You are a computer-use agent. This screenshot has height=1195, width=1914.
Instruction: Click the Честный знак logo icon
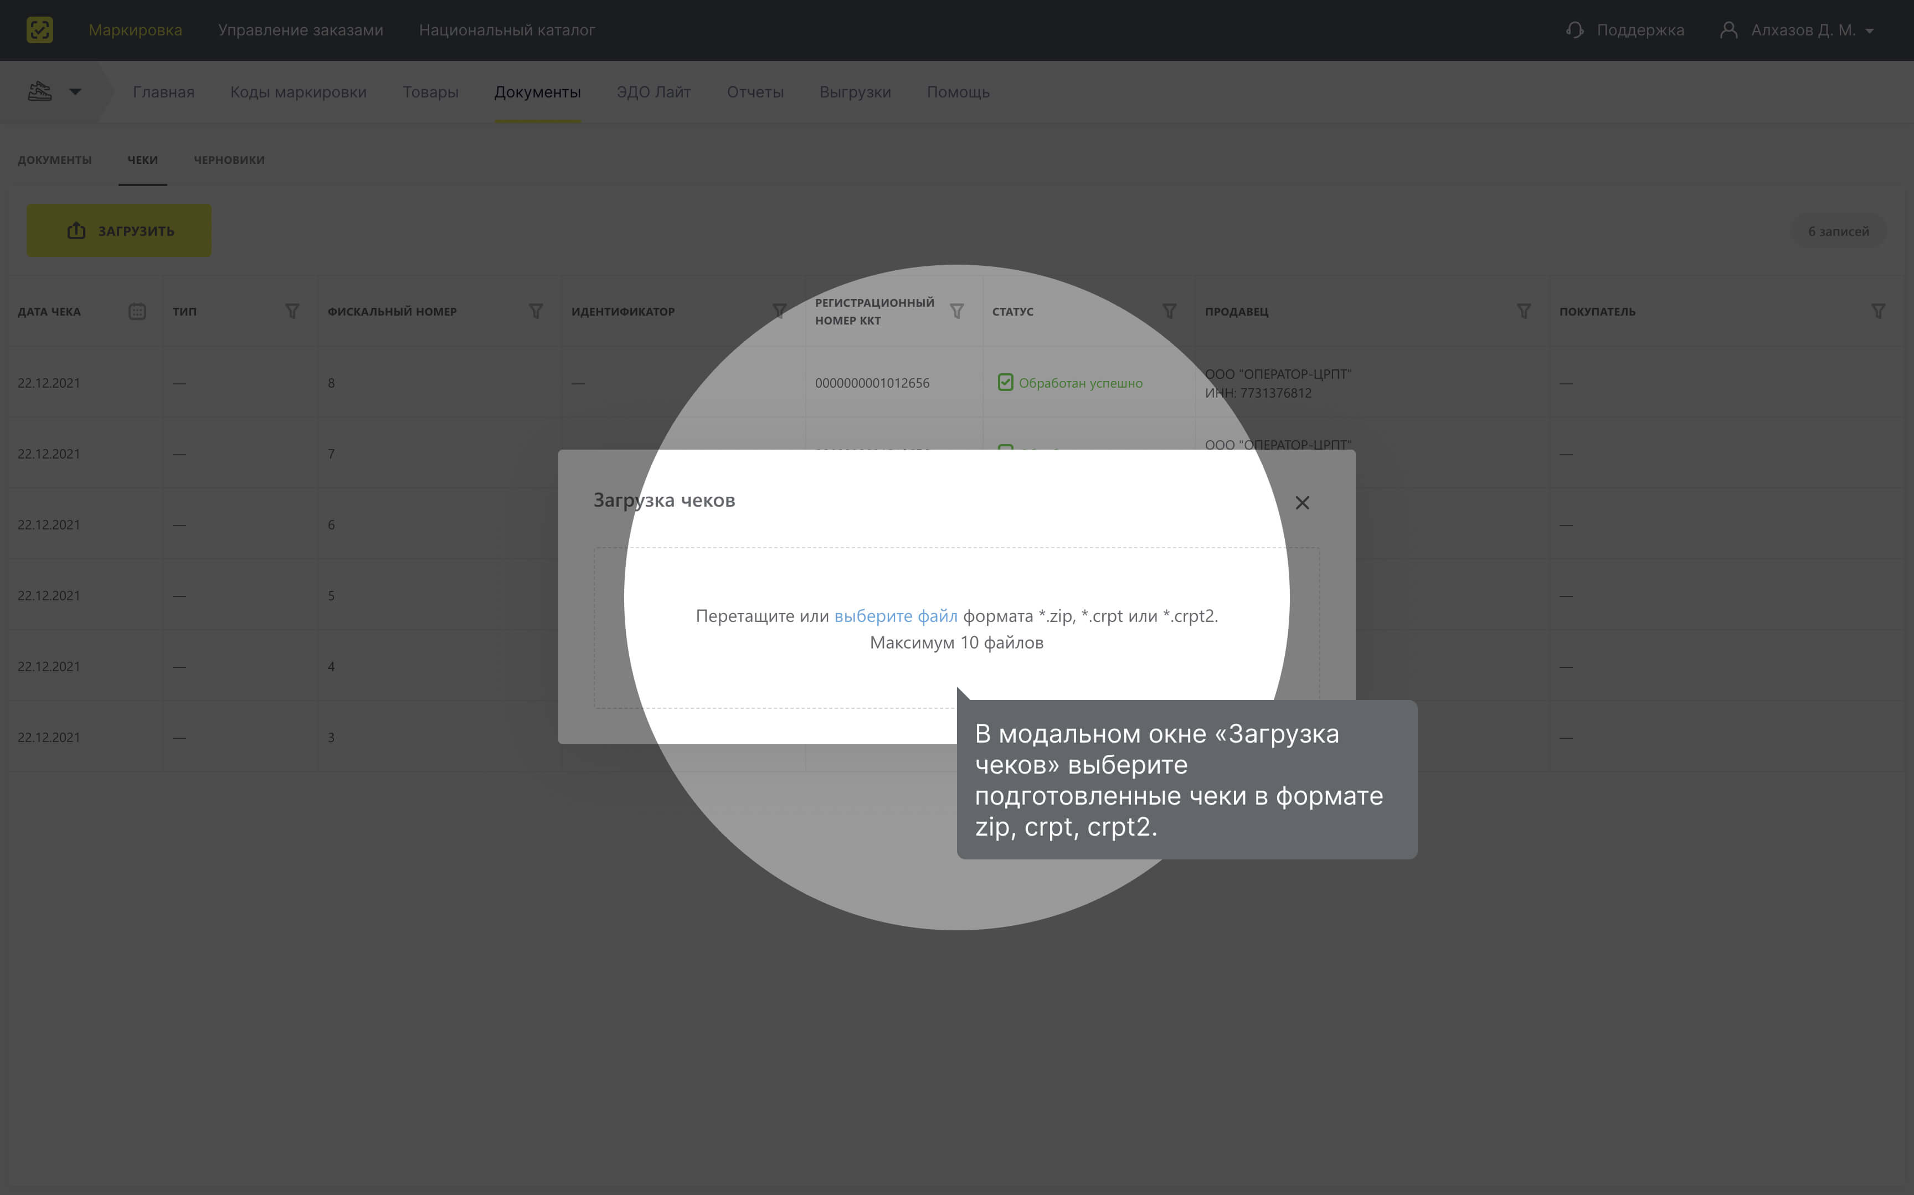coord(39,30)
